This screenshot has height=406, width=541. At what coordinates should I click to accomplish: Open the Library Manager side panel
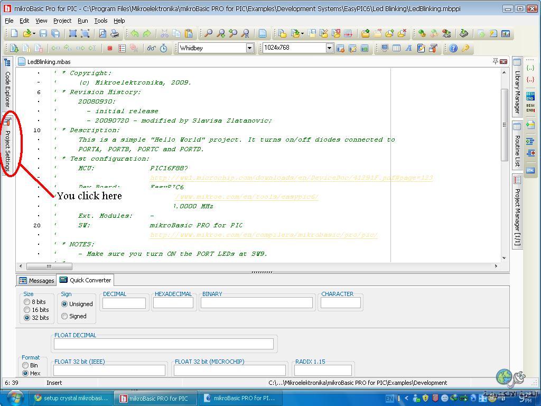(x=517, y=86)
